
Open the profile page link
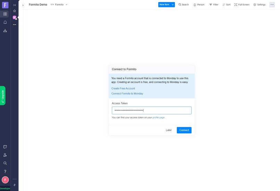click(x=158, y=117)
